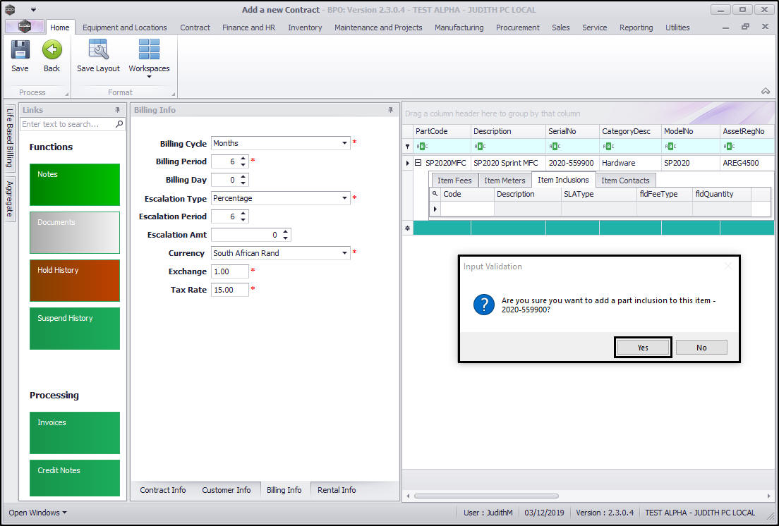Click the pin icon on Billing Info panel

tap(390, 110)
